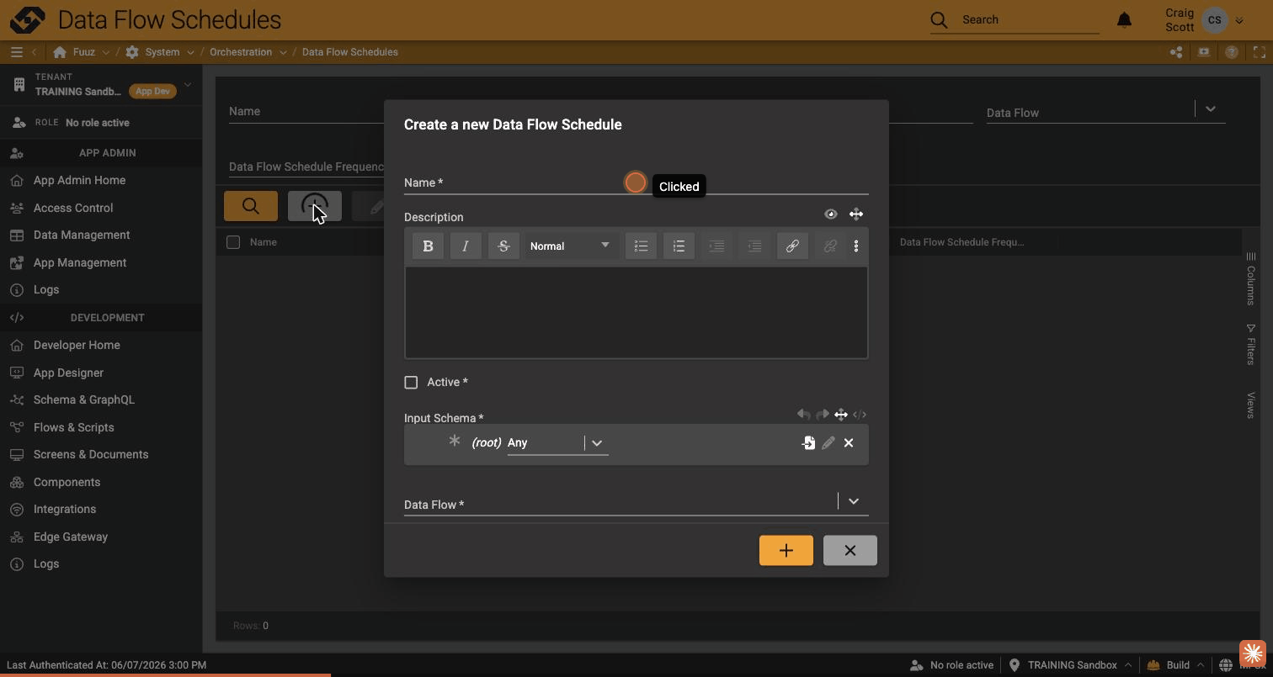1273x677 pixels.
Task: Apply strikethrough in Description editor
Action: point(503,246)
